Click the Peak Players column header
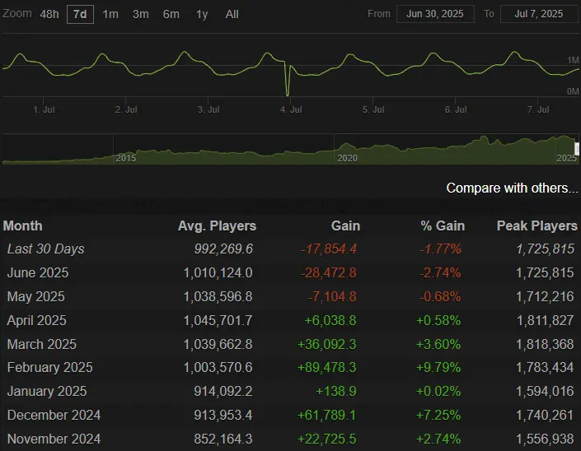The image size is (581, 451). (536, 225)
